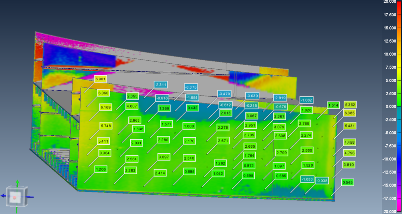The height and width of the screenshot is (214, 402).
Task: Select the 1.206 annotation label
Action: tap(101, 169)
